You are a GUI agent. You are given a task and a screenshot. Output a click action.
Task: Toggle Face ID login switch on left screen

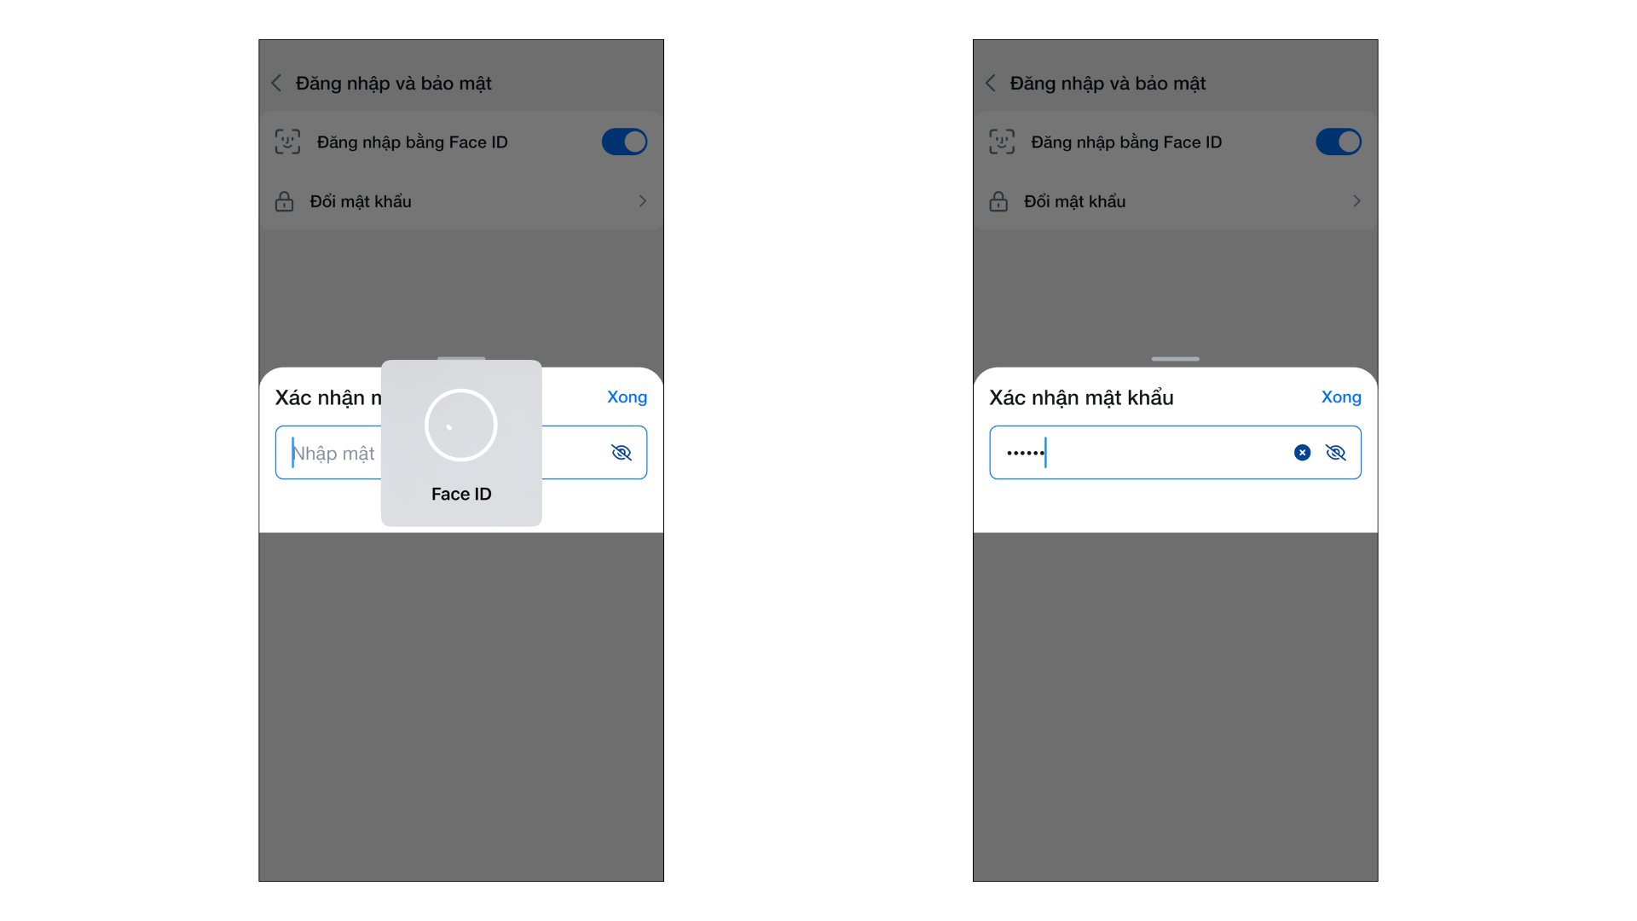point(624,142)
